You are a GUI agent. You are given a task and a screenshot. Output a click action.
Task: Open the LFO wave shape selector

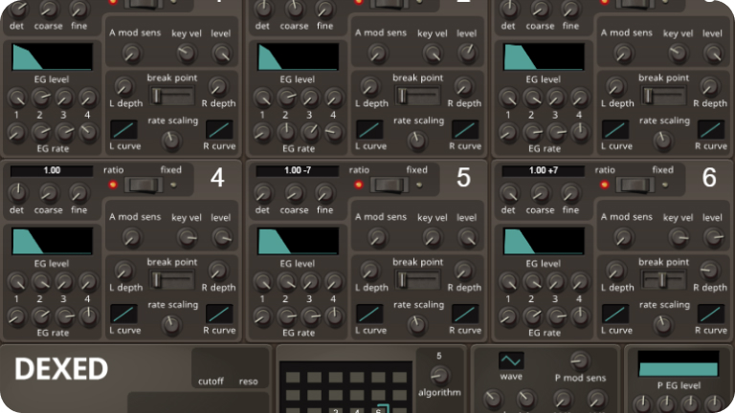[511, 360]
